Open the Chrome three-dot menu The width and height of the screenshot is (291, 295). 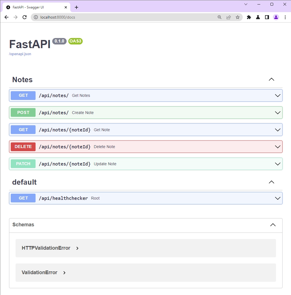coord(285,17)
